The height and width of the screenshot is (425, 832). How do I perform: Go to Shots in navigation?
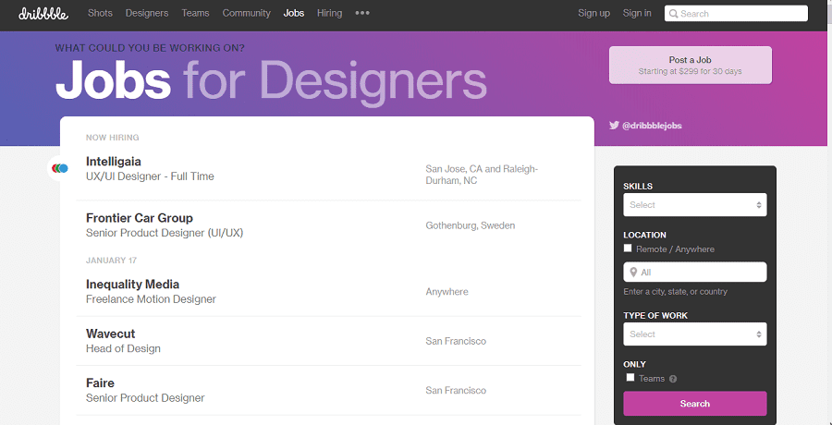tap(100, 13)
